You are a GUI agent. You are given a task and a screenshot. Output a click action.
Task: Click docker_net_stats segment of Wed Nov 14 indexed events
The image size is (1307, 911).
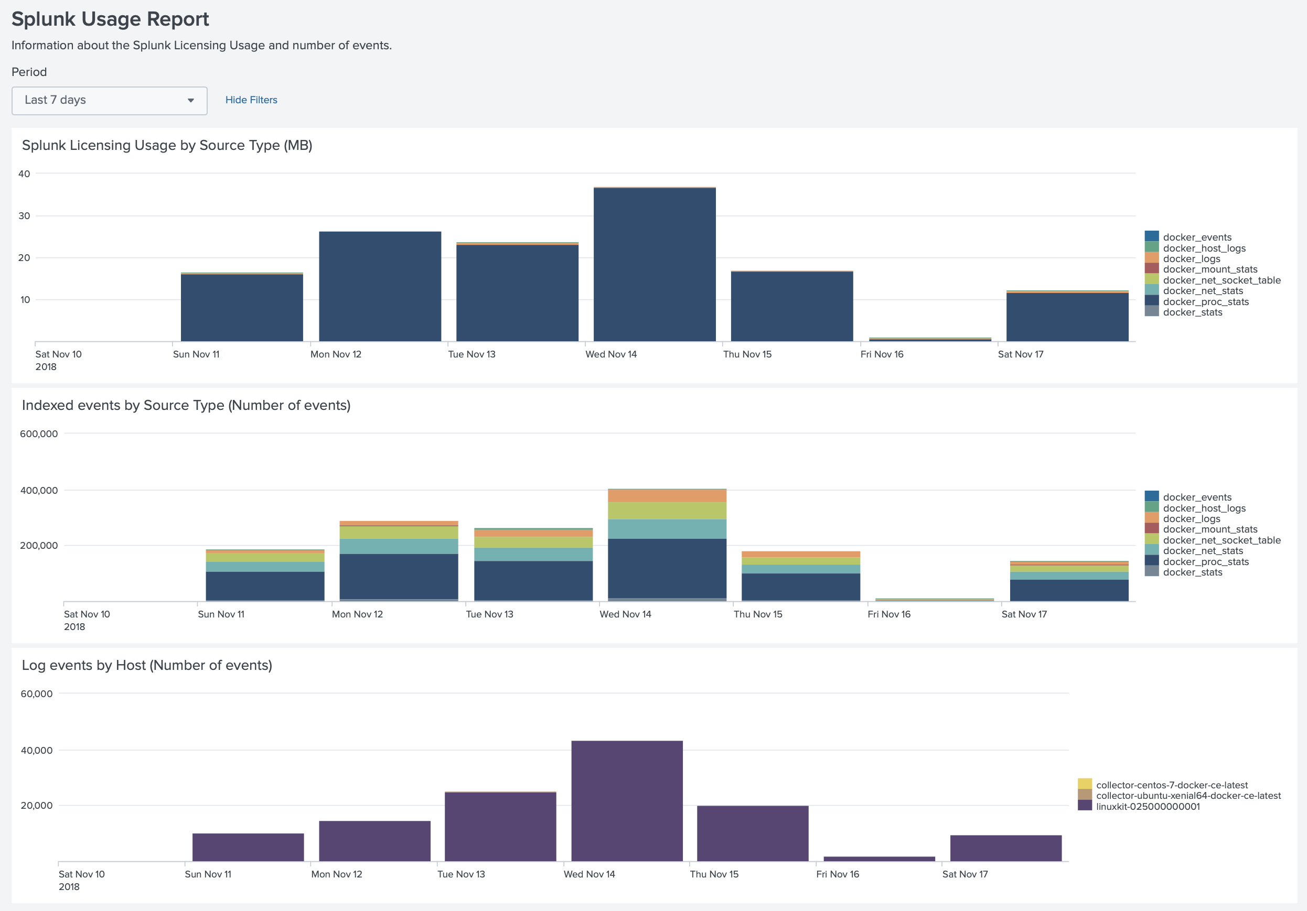(x=667, y=529)
